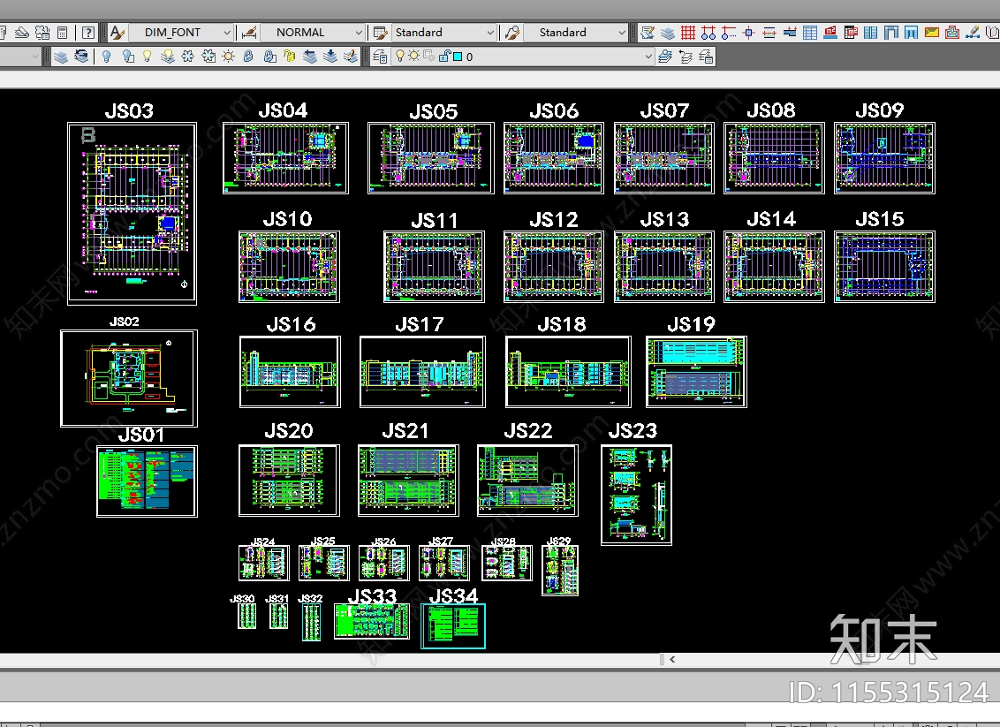Open the text style manager icon
1000x727 pixels.
tap(117, 33)
